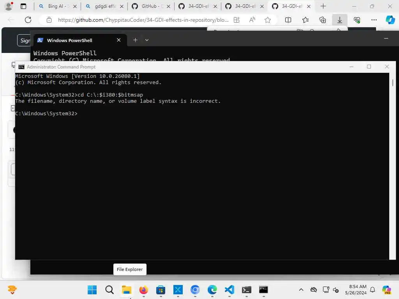
Task: Click the Command Prompt vertical scrollbar thumb
Action: tap(393, 83)
